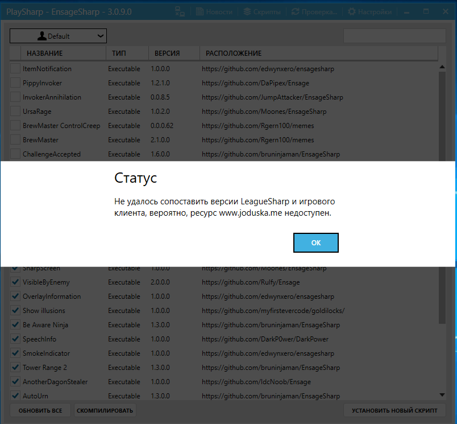Enable the PippyInvoker script checkbox

(15, 83)
